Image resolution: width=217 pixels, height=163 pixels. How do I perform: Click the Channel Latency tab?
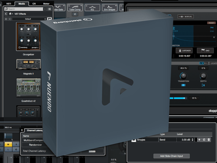tap(34, 130)
